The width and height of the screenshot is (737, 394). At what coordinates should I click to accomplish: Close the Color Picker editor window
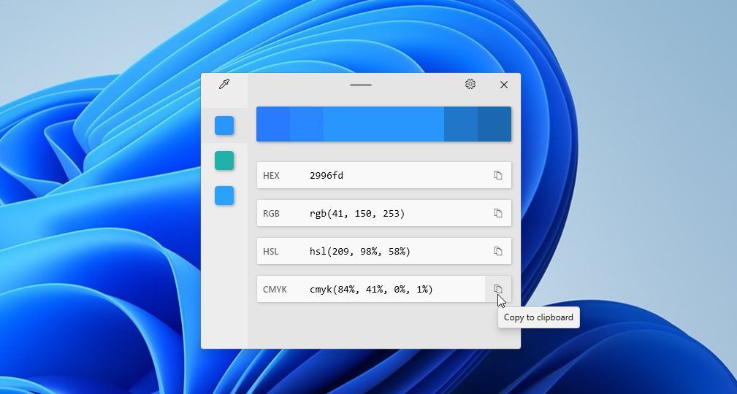click(x=504, y=85)
